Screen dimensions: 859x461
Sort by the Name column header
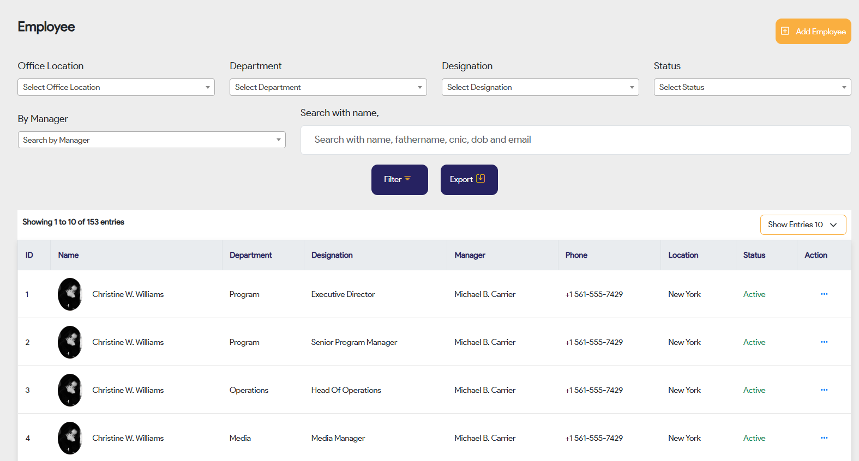pyautogui.click(x=69, y=255)
